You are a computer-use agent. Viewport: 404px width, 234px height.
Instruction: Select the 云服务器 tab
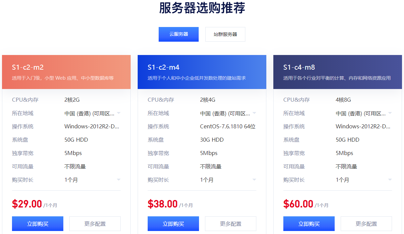tap(178, 34)
